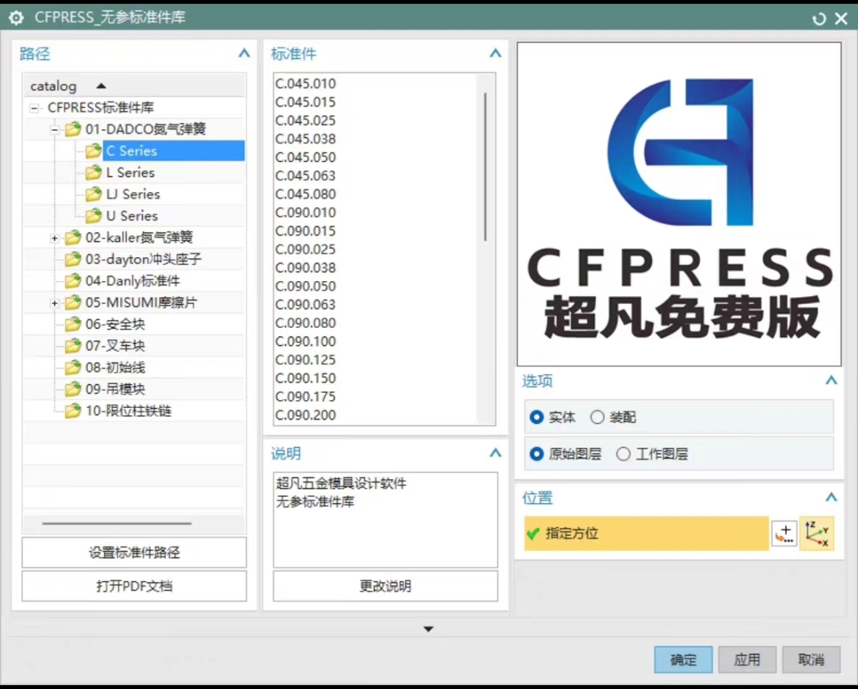Viewport: 858px width, 689px height.
Task: Select part C.090.100 in the list
Action: 305,342
